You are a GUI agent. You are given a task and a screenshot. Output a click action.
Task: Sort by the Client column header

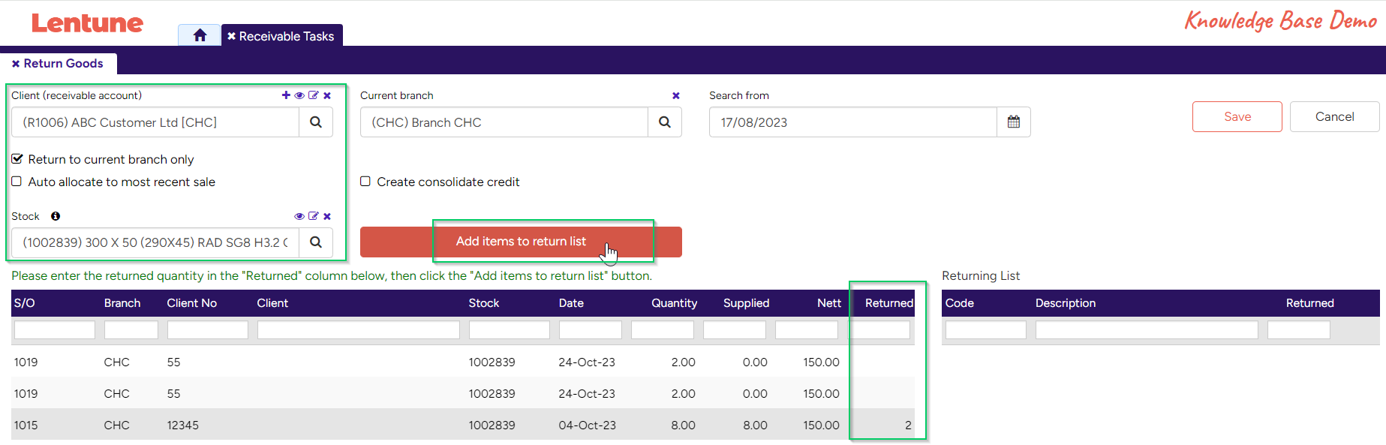click(272, 303)
